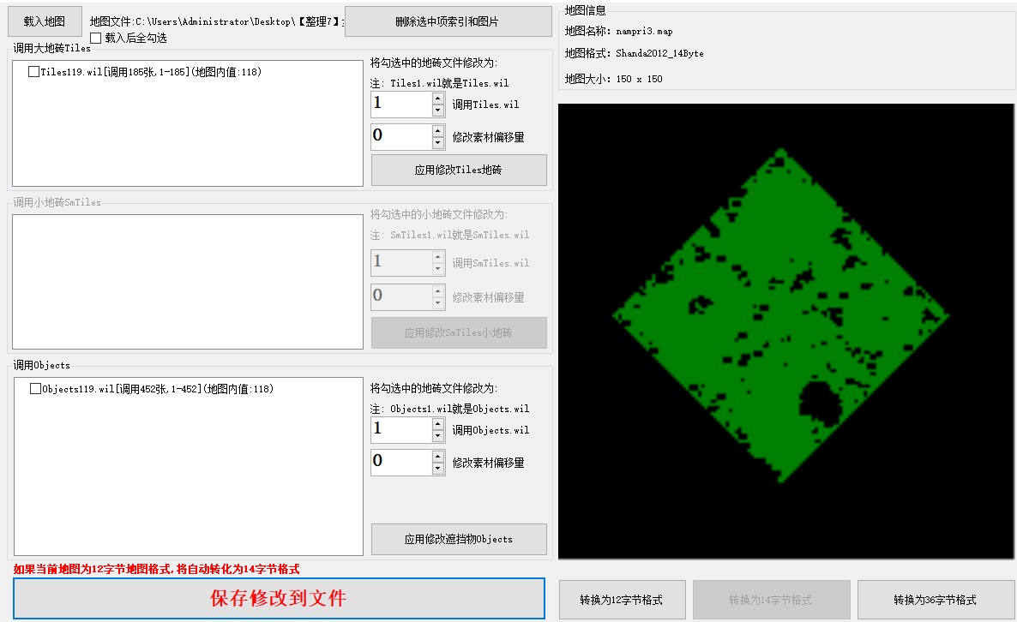This screenshot has height=622, width=1017.
Task: Click 应用修改遮挡物Objects button
Action: click(x=458, y=539)
